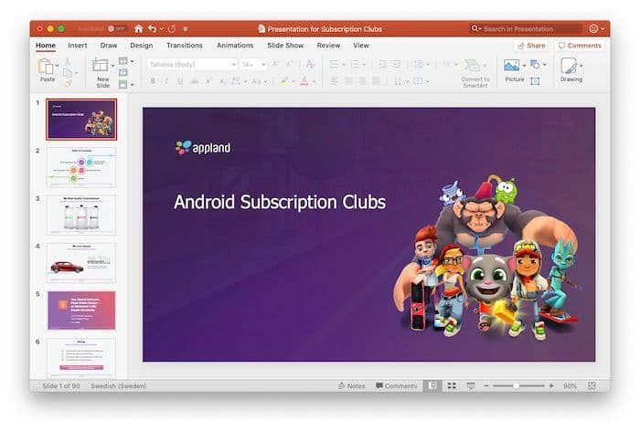Click the slide Layout icon
Viewport: 640px width, 431px height.
click(x=123, y=61)
